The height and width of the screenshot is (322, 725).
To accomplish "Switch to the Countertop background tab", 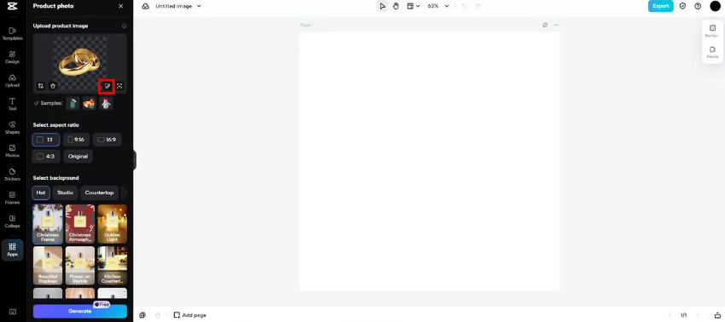I will pyautogui.click(x=100, y=193).
